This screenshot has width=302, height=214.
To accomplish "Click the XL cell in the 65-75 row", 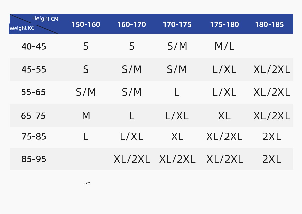I will 224,116.
